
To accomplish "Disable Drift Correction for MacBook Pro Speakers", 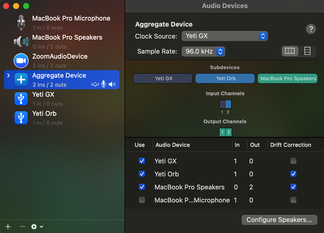I will pos(293,187).
